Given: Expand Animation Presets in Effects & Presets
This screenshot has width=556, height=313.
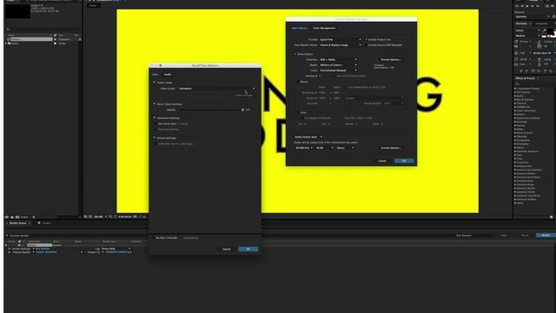Looking at the screenshot, I should (x=515, y=89).
